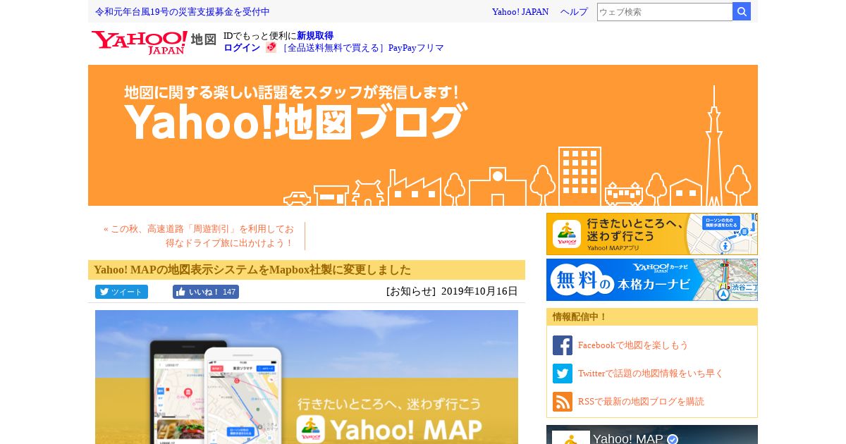
Task: Click the orange RSS feed icon
Action: pos(563,402)
